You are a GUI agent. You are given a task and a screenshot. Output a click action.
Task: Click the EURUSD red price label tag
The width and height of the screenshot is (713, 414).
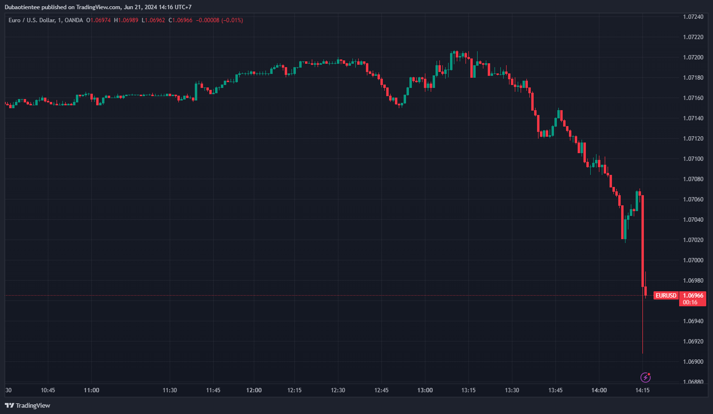coord(666,296)
